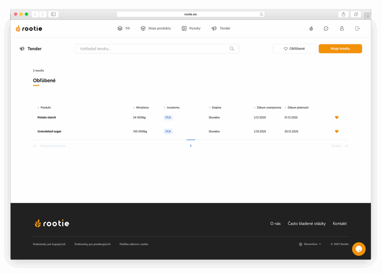Click the search magnifier icon
The width and height of the screenshot is (382, 274).
(x=232, y=49)
